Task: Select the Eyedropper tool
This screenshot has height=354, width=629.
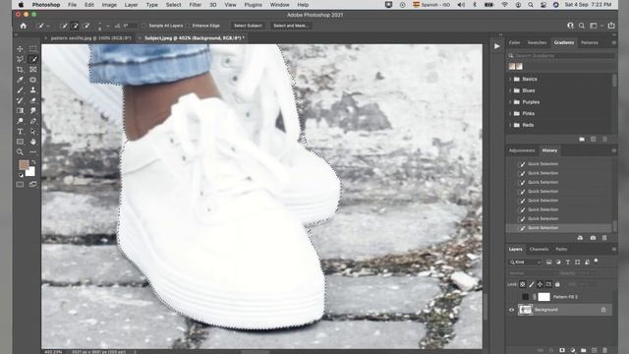Action: pos(20,80)
